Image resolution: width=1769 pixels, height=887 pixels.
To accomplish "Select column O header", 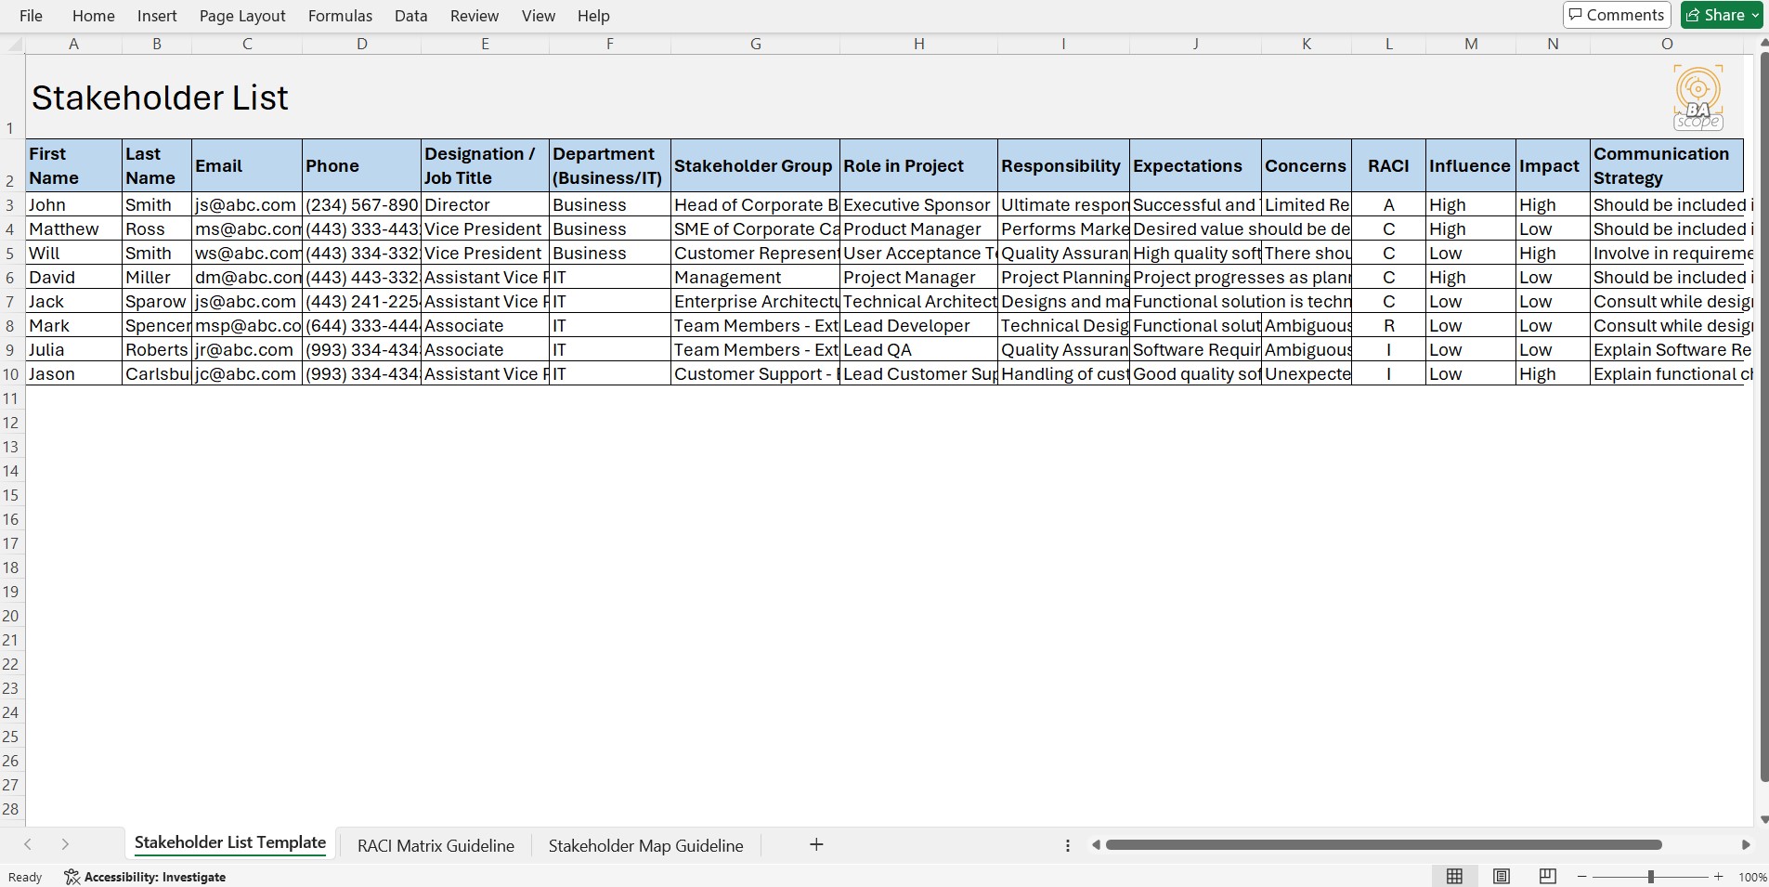I will tap(1667, 44).
